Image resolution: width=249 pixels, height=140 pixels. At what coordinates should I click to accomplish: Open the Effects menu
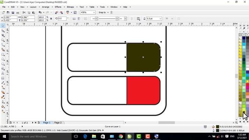[x=58, y=7]
